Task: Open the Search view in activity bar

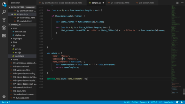Action: (4, 12)
